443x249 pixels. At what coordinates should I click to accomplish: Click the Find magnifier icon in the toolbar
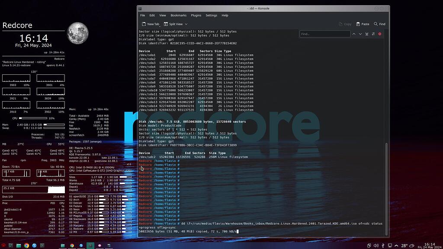376,24
